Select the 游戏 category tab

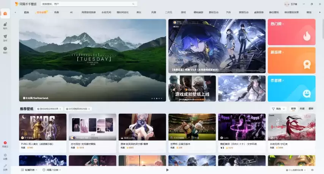183,13
